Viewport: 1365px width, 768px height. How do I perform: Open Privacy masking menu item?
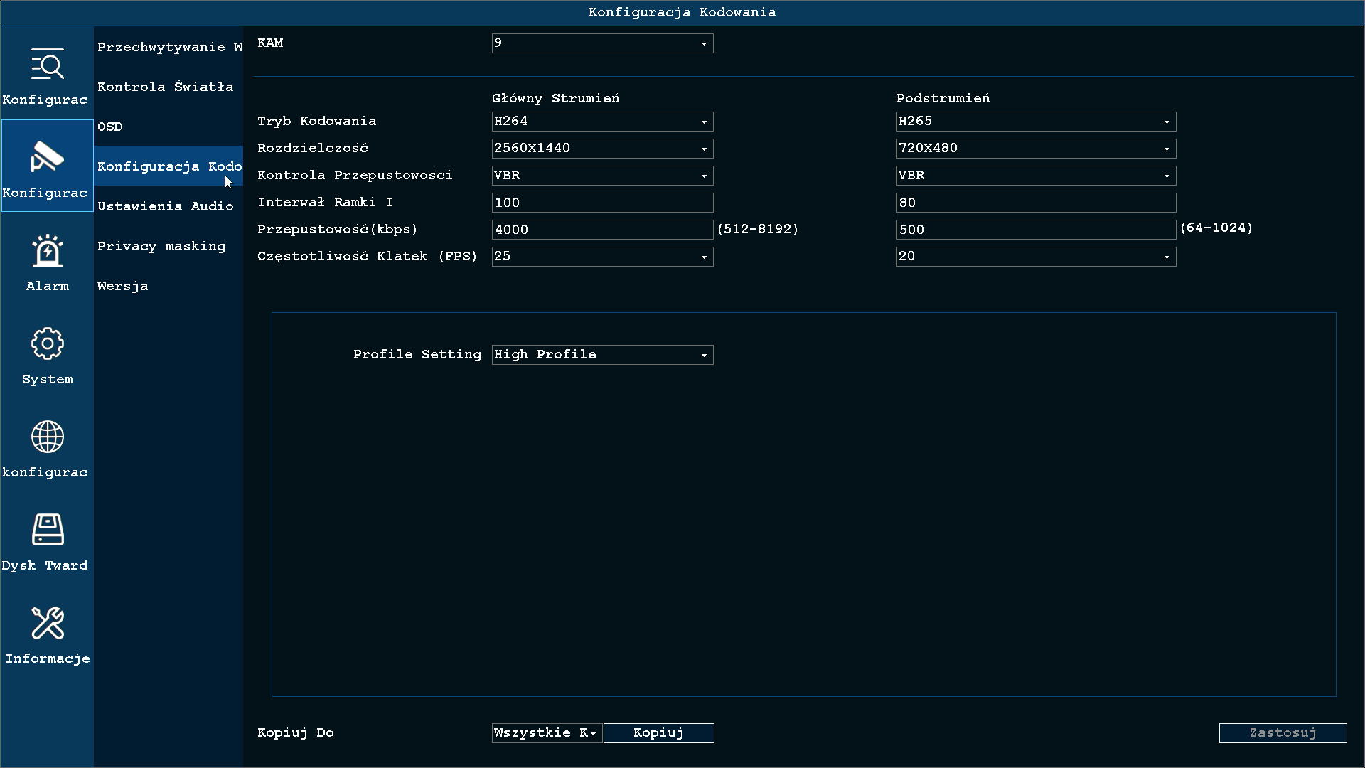tap(168, 246)
